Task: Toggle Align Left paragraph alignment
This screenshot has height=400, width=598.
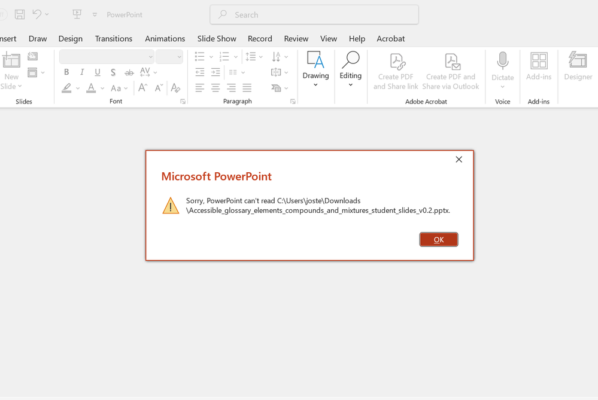Action: tap(199, 88)
